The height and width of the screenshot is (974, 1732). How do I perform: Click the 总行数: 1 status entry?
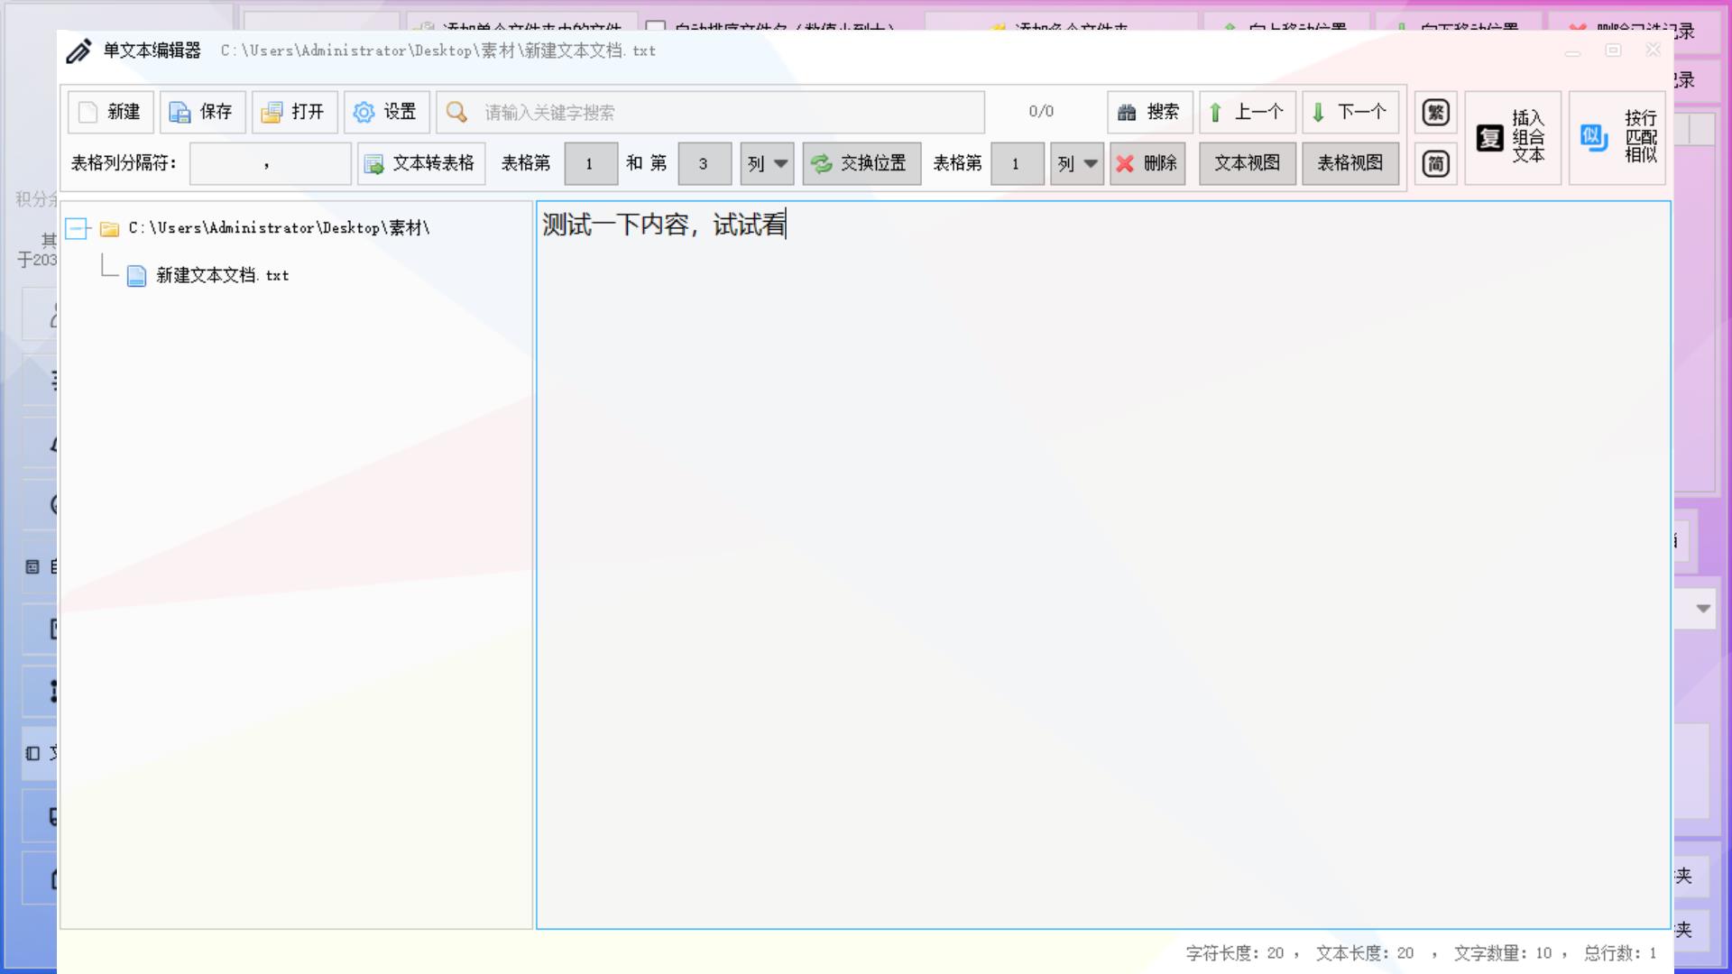pos(1620,953)
